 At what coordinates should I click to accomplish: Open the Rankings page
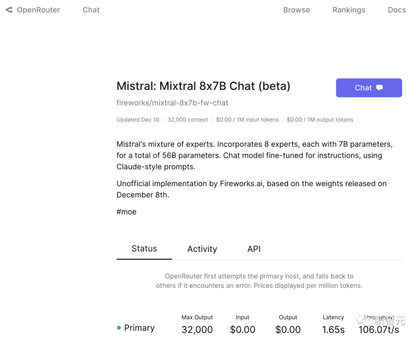click(x=349, y=10)
